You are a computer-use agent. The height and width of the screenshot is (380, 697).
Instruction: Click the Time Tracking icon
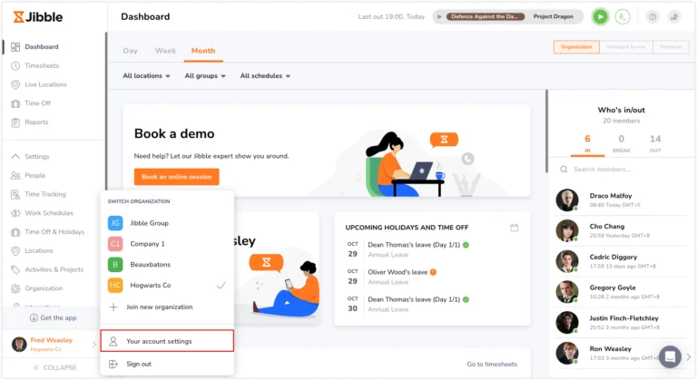click(15, 194)
